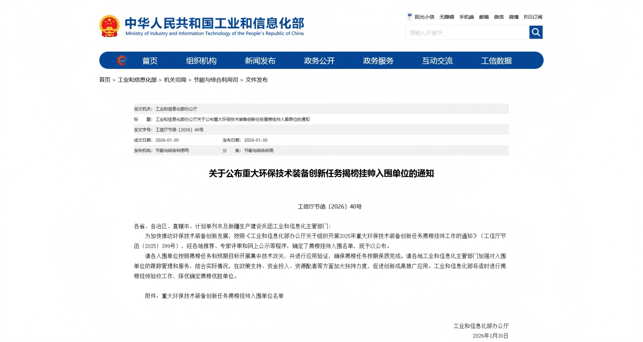Click the centered document number 工信厅节函〔2026〕40号
Image resolution: width=643 pixels, height=342 pixels.
[x=330, y=207]
